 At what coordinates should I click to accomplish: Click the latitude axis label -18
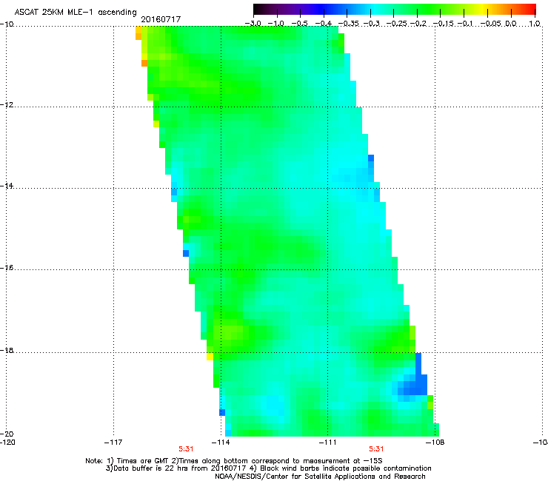pyautogui.click(x=7, y=350)
